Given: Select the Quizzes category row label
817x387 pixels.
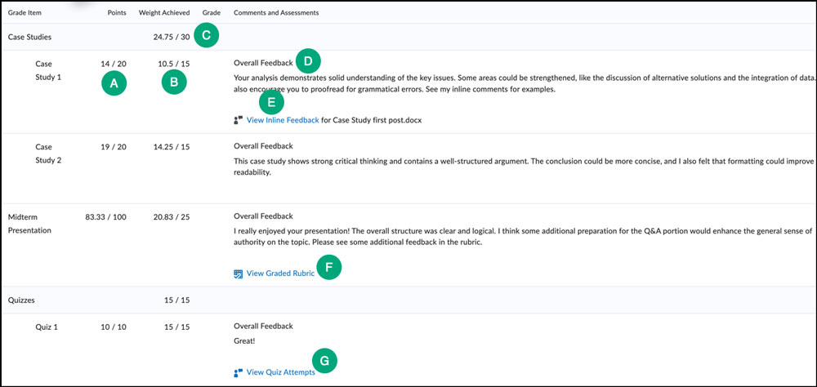Looking at the screenshot, I should [22, 301].
